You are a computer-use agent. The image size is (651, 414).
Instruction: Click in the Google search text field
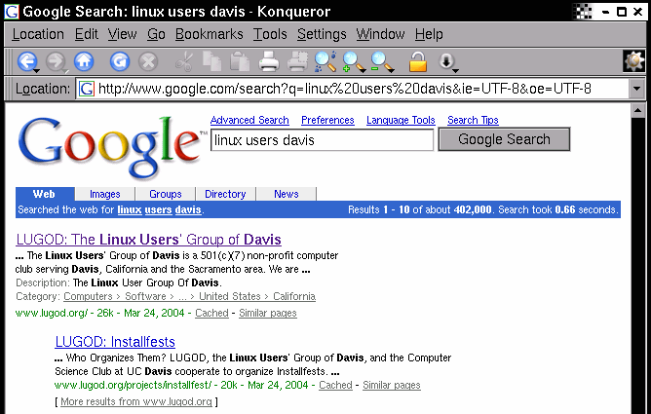tap(322, 140)
